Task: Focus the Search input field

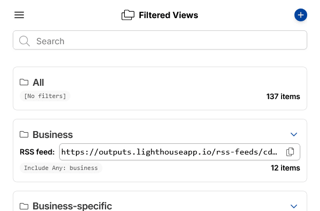Action: coord(160,40)
